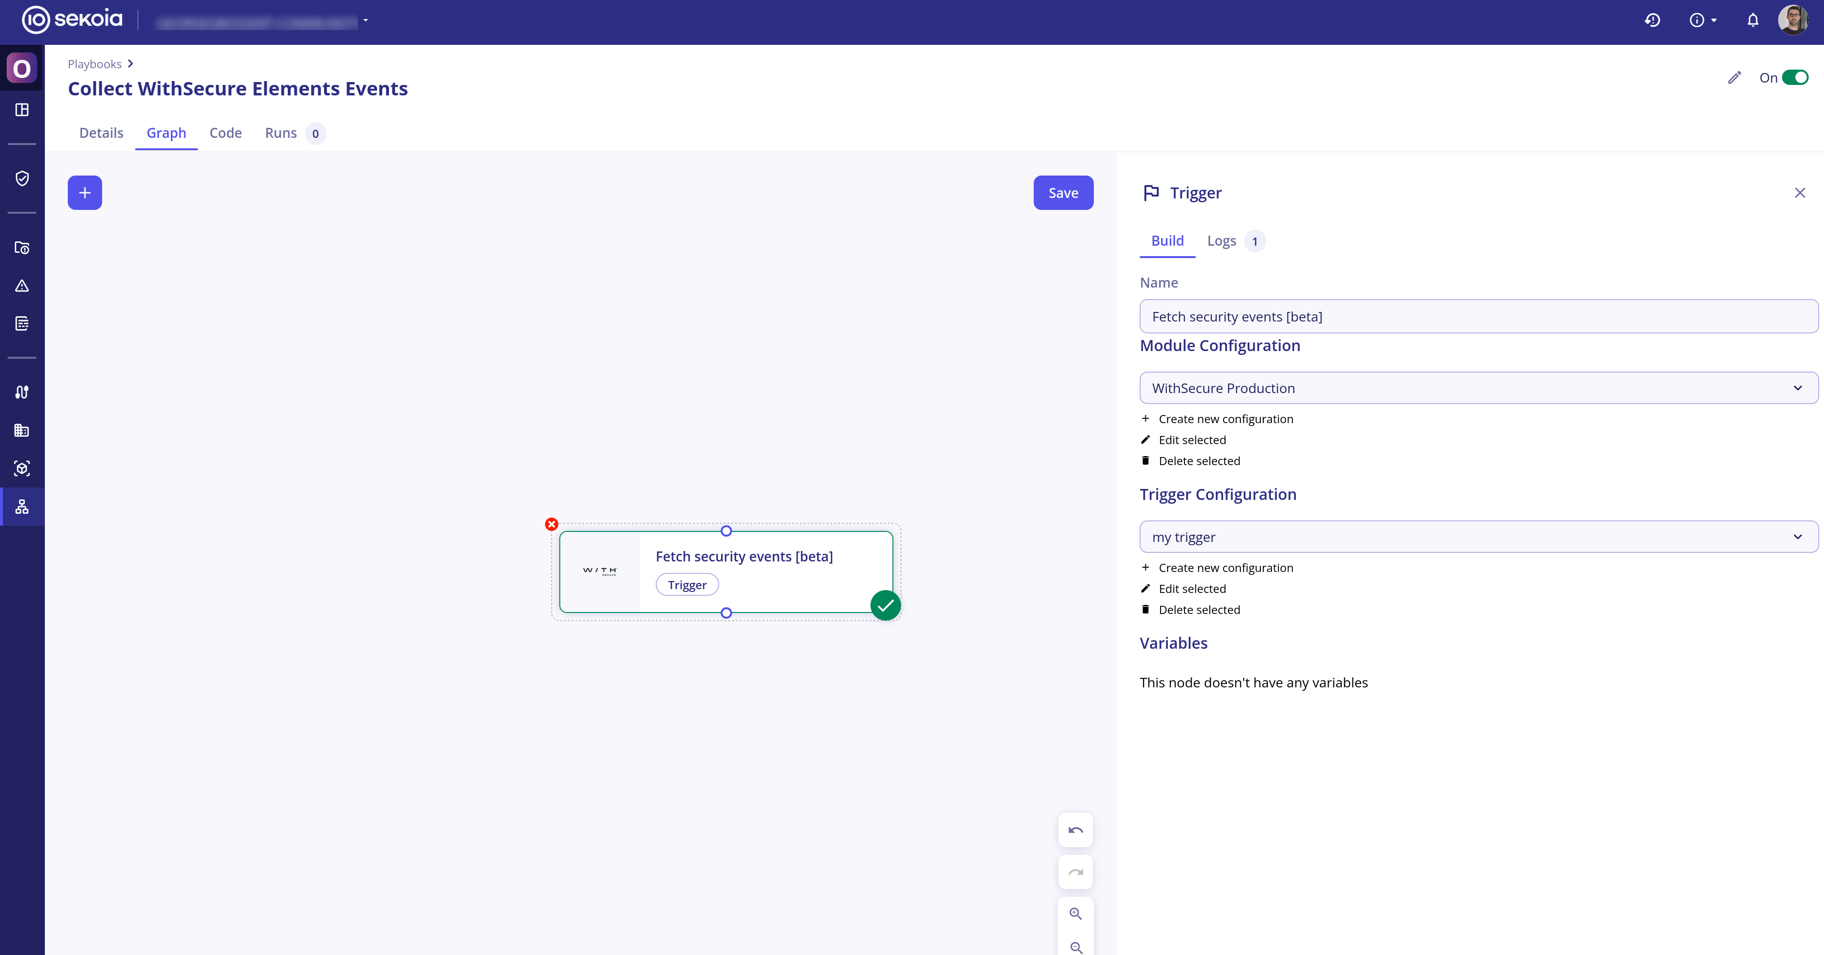
Task: Delete selected module configuration
Action: coord(1191,461)
